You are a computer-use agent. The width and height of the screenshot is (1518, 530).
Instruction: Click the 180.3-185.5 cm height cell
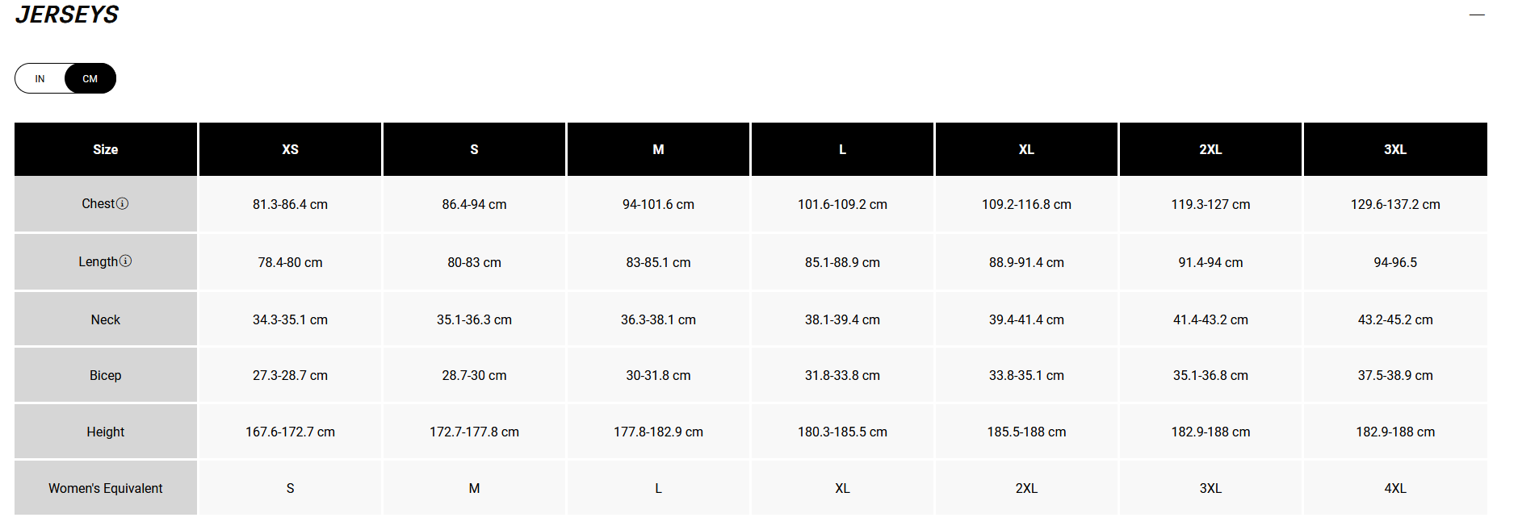842,432
